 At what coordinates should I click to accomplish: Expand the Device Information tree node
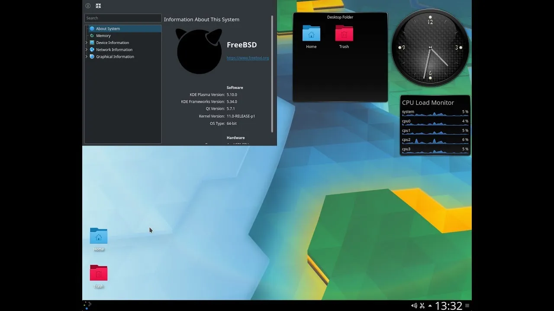point(87,43)
